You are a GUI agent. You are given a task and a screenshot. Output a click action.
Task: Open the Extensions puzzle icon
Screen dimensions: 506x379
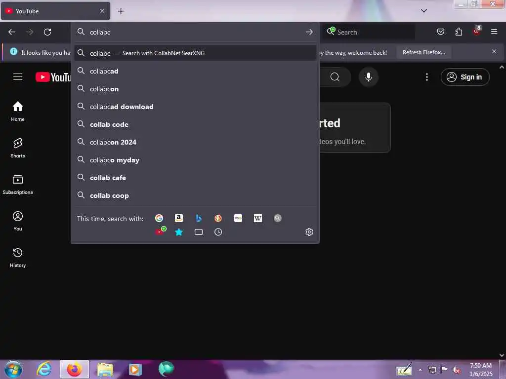pos(459,32)
